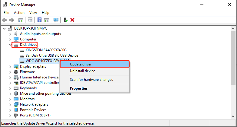Expand the Portable Devices chevron
This screenshot has width=237, height=127.
point(10,110)
